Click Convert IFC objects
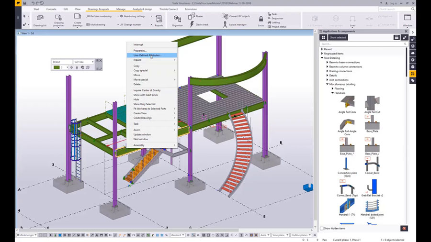The image size is (431, 242). pyautogui.click(x=236, y=16)
